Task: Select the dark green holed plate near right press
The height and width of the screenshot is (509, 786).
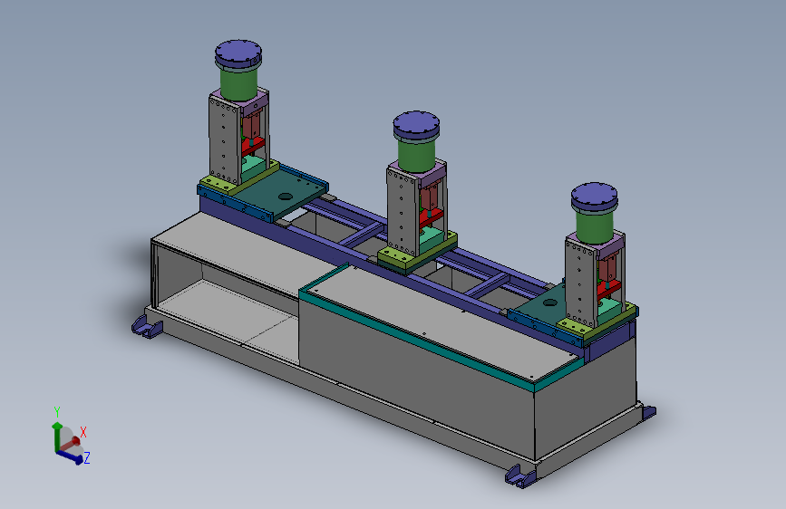Action: [x=544, y=306]
